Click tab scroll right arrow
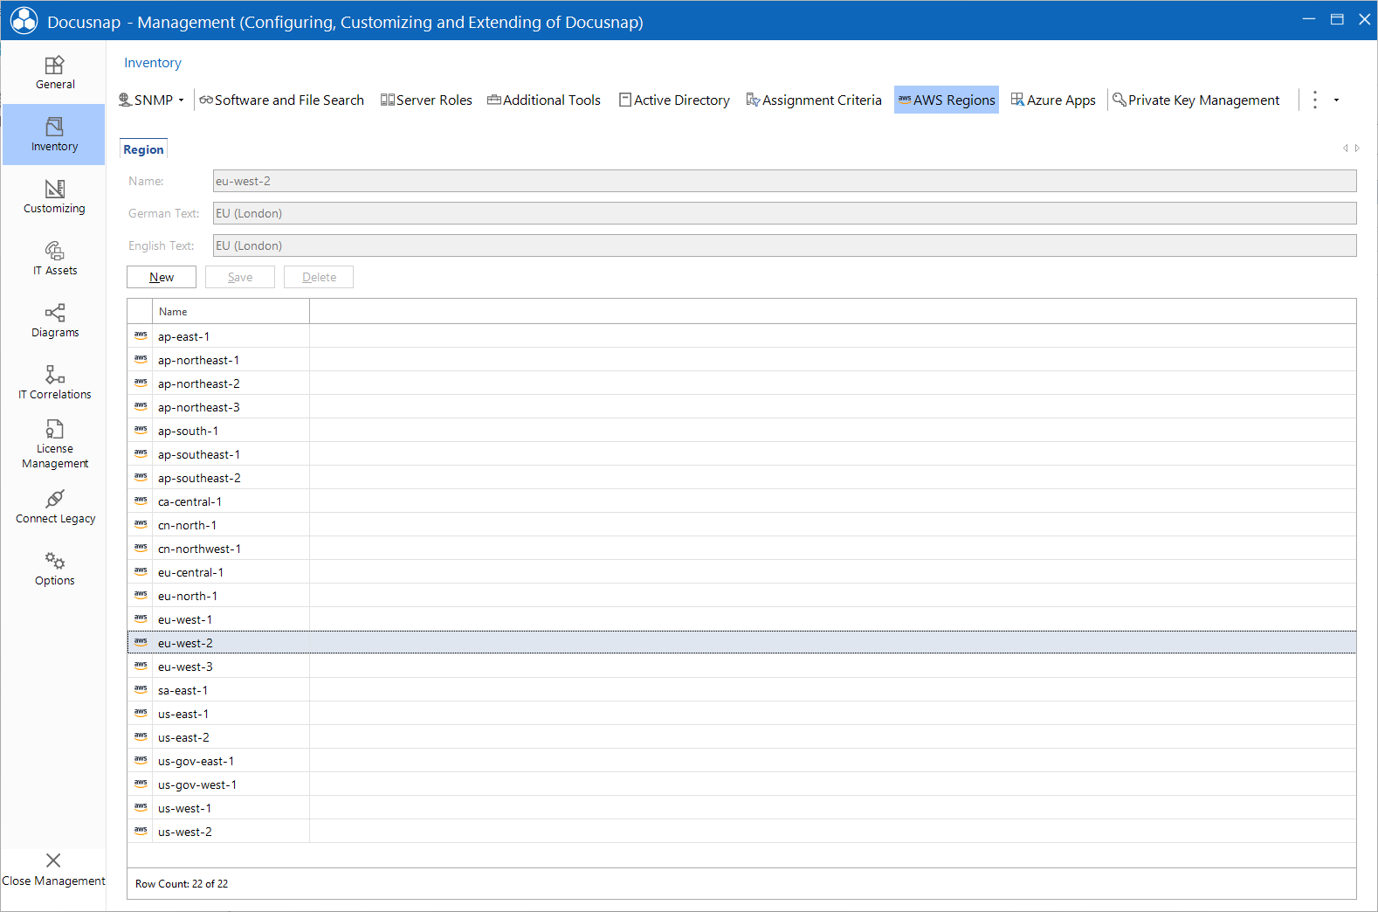The image size is (1378, 912). point(1357,149)
